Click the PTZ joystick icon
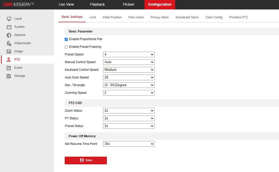This screenshot has height=172, width=279. point(9,60)
